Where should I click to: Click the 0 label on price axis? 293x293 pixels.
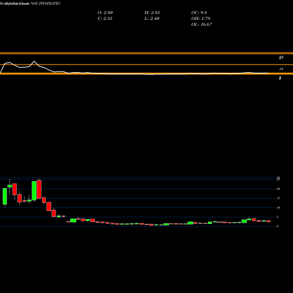click(277, 226)
